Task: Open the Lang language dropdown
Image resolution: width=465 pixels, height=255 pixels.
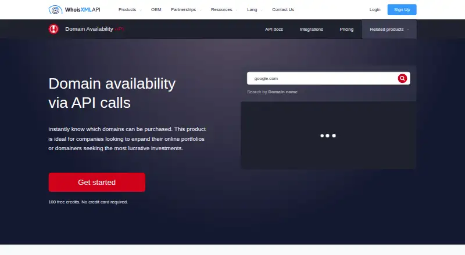Action: (255, 10)
